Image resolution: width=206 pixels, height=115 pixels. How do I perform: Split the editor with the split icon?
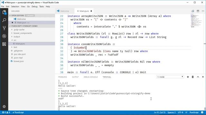198,11
